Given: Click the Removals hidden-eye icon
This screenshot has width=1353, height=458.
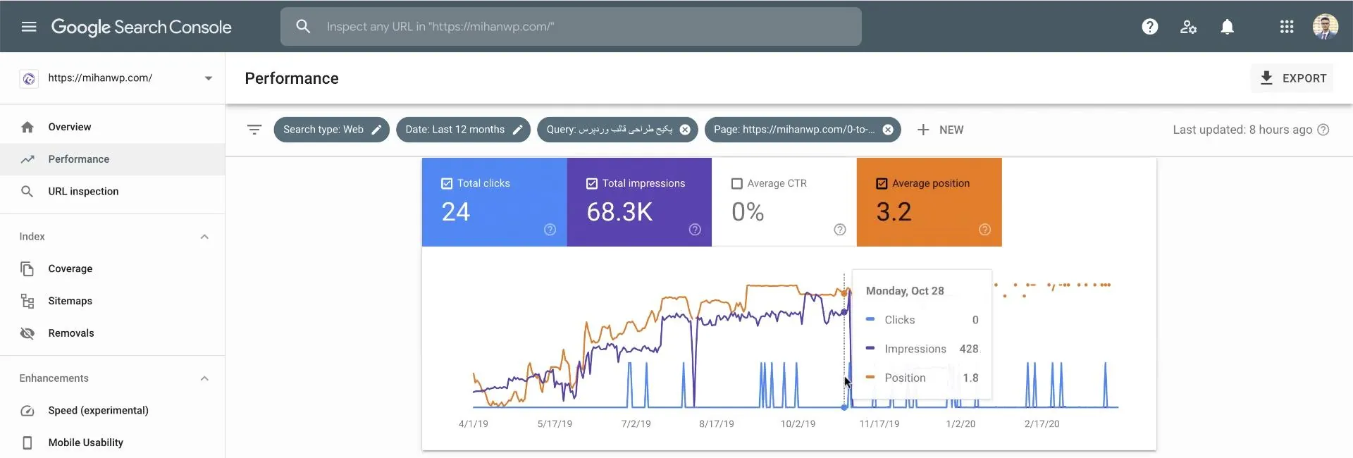Looking at the screenshot, I should point(27,333).
